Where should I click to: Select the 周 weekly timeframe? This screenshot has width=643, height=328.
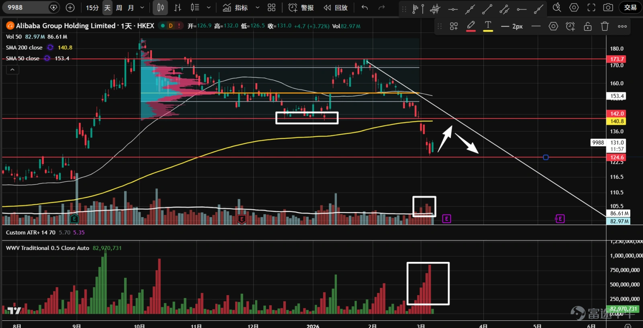tap(119, 8)
